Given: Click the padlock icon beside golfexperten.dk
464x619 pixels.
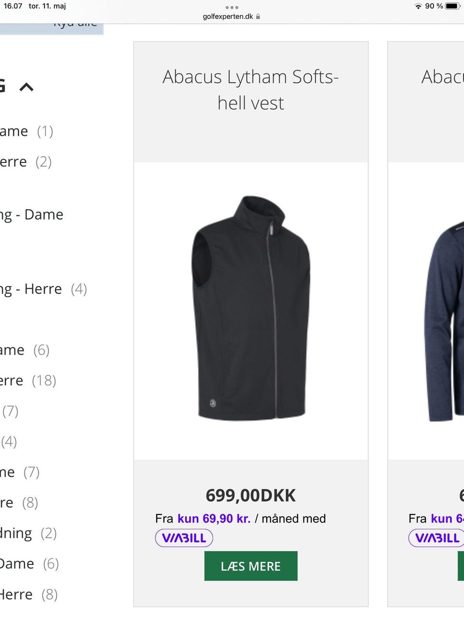Looking at the screenshot, I should (258, 16).
